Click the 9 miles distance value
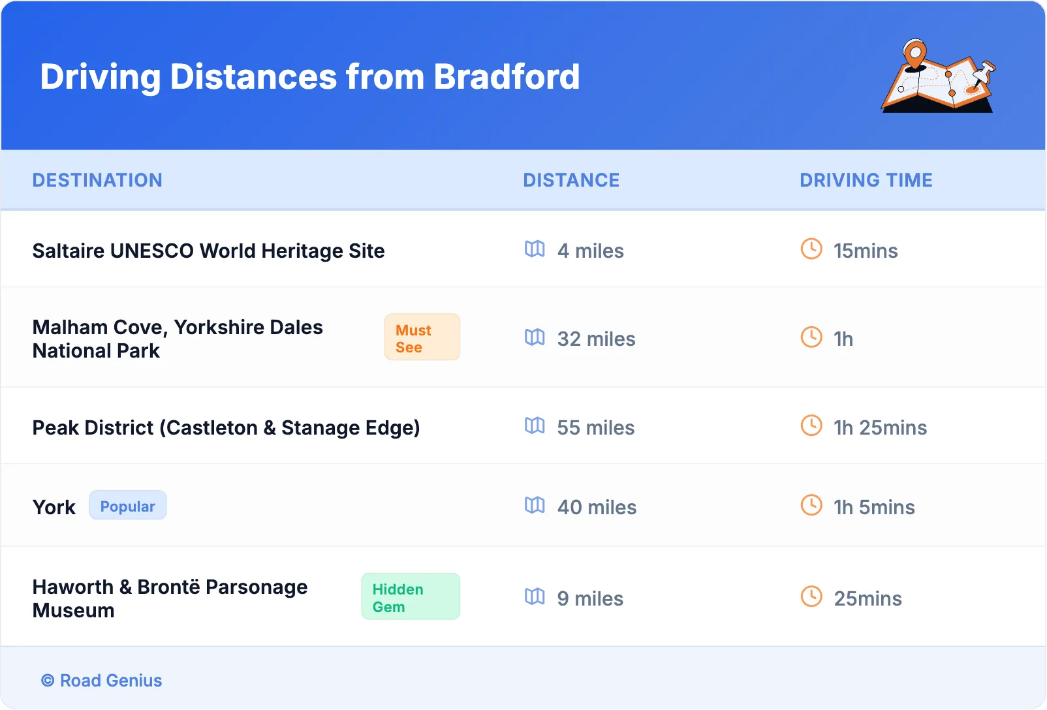The height and width of the screenshot is (710, 1047). tap(591, 599)
